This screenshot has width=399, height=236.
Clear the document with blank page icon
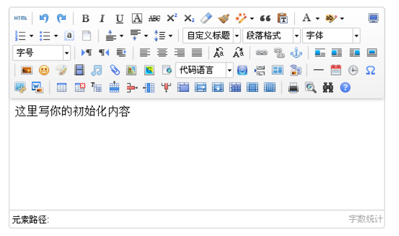(86, 35)
